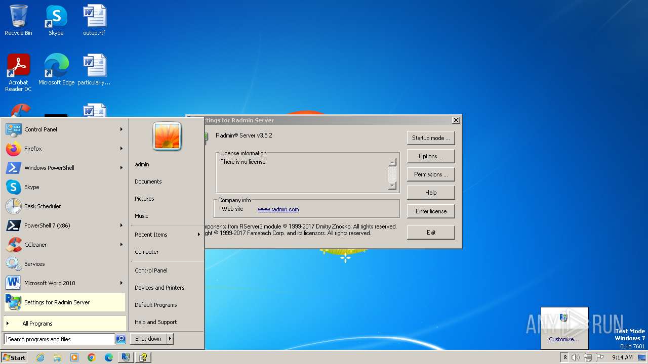Click the Task Scheduler clock icon

pos(13,206)
